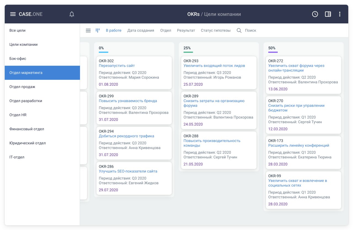Click card ID OKR-99
The width and height of the screenshot is (353, 230).
[275, 176]
